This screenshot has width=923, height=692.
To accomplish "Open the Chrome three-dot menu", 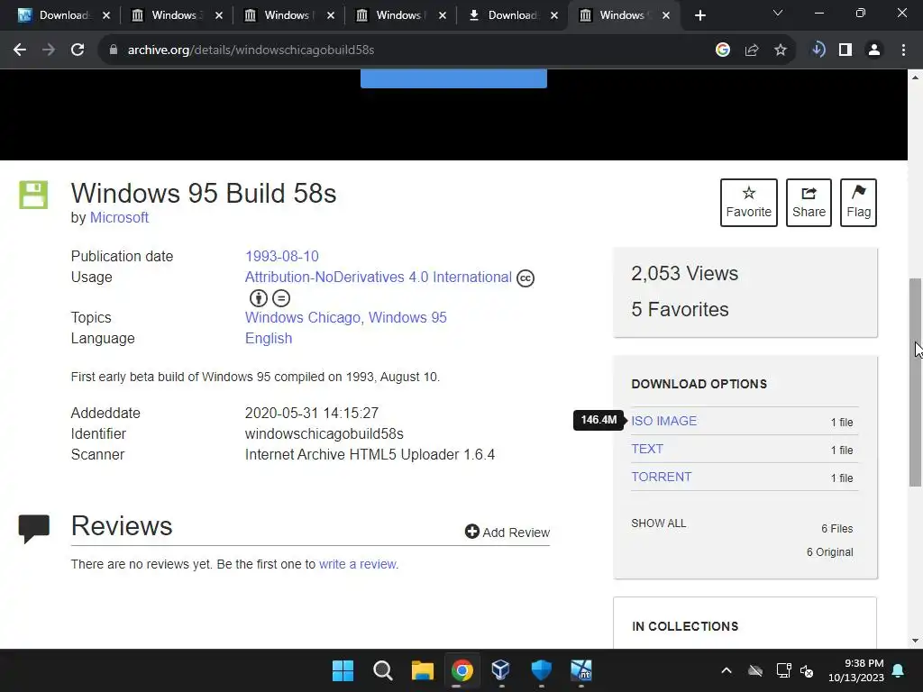I will click(903, 50).
